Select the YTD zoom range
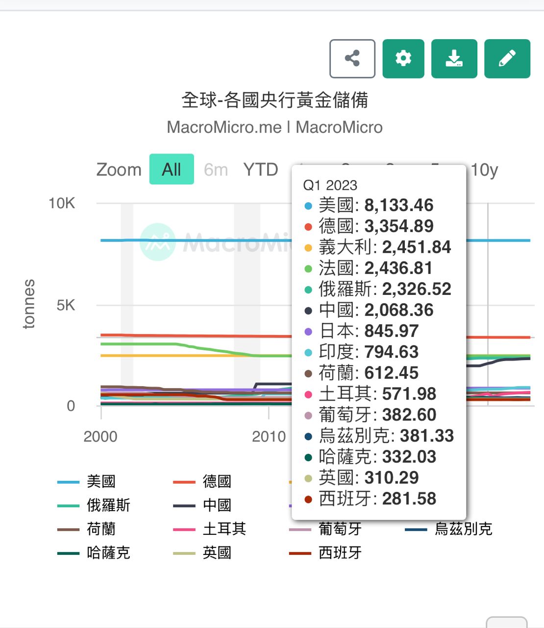 click(260, 169)
